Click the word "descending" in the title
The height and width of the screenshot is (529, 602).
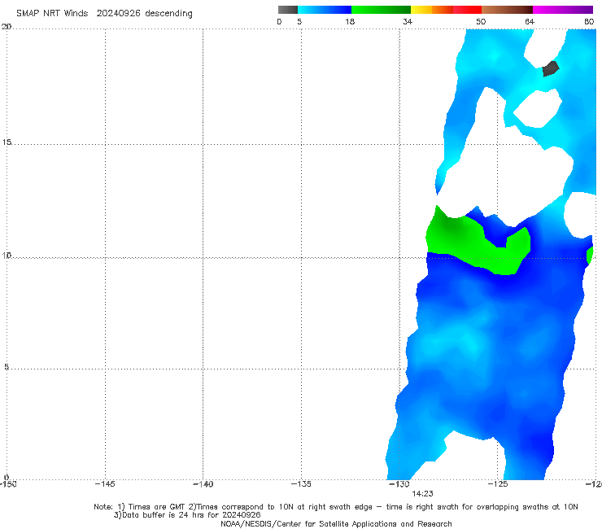click(x=168, y=14)
